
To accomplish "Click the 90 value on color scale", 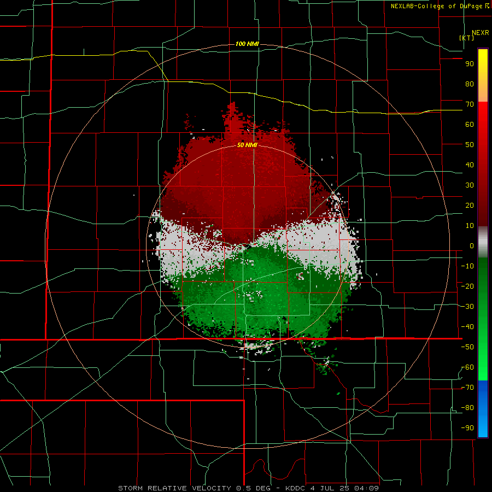I will pos(470,64).
